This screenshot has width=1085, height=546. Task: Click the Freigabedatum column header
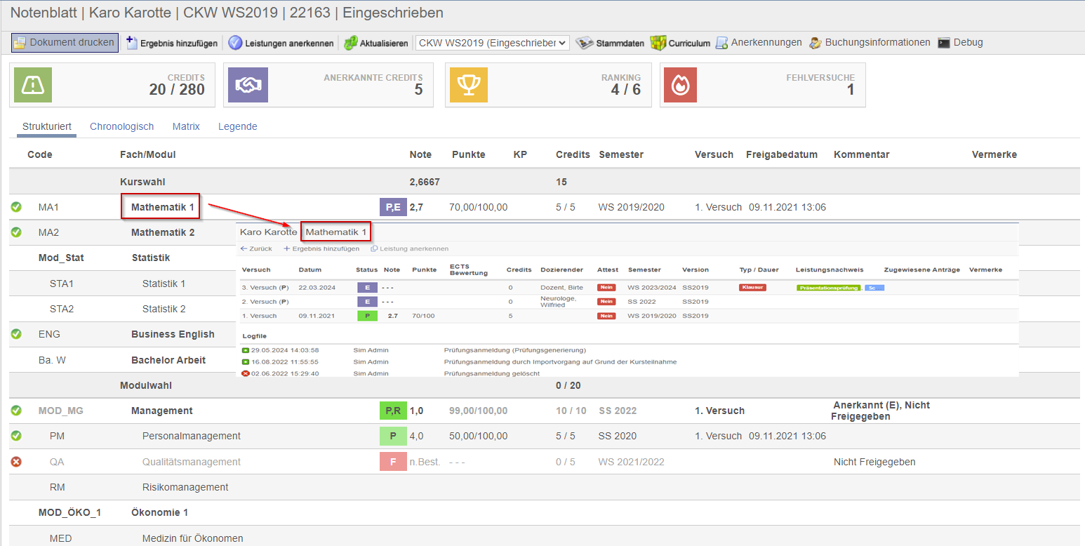coord(782,154)
